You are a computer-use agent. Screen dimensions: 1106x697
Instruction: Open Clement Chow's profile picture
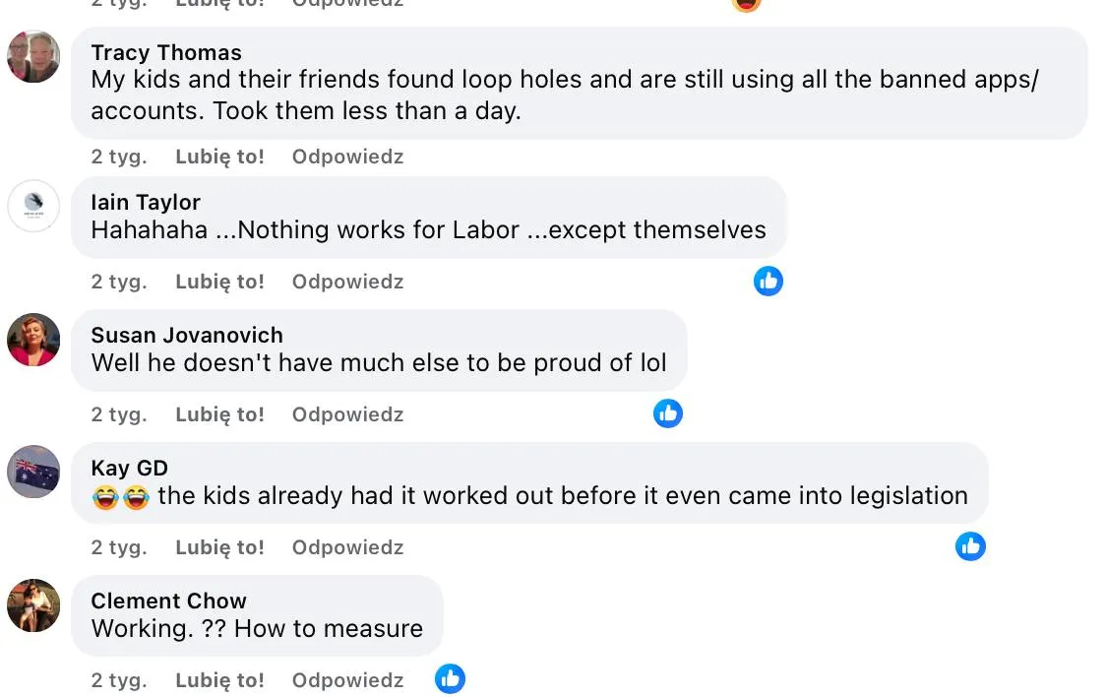pos(33,604)
